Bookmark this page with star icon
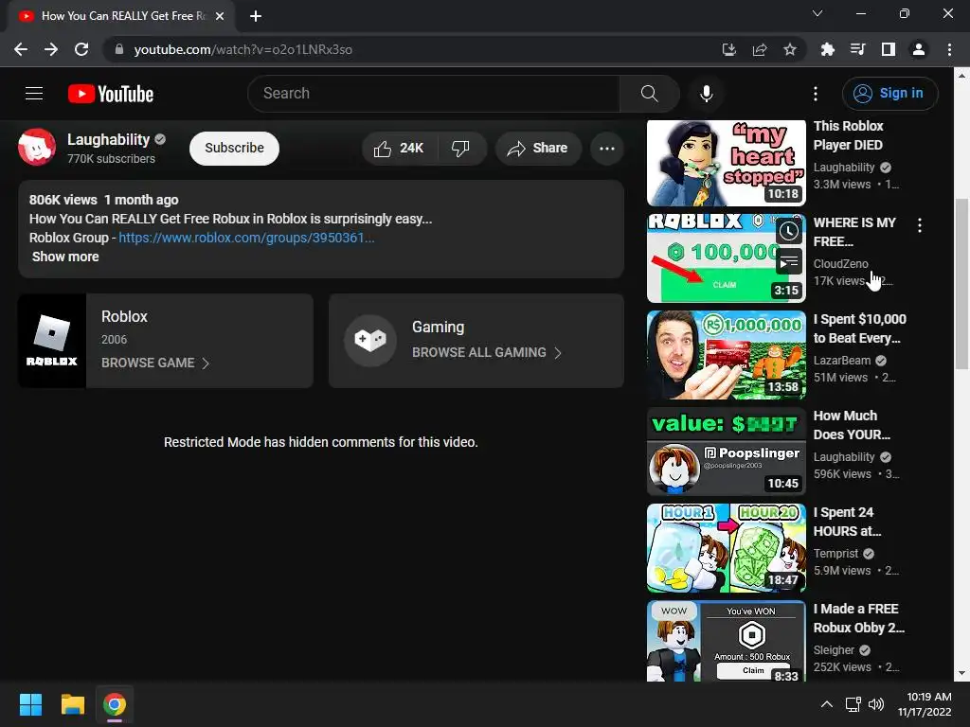 [789, 49]
